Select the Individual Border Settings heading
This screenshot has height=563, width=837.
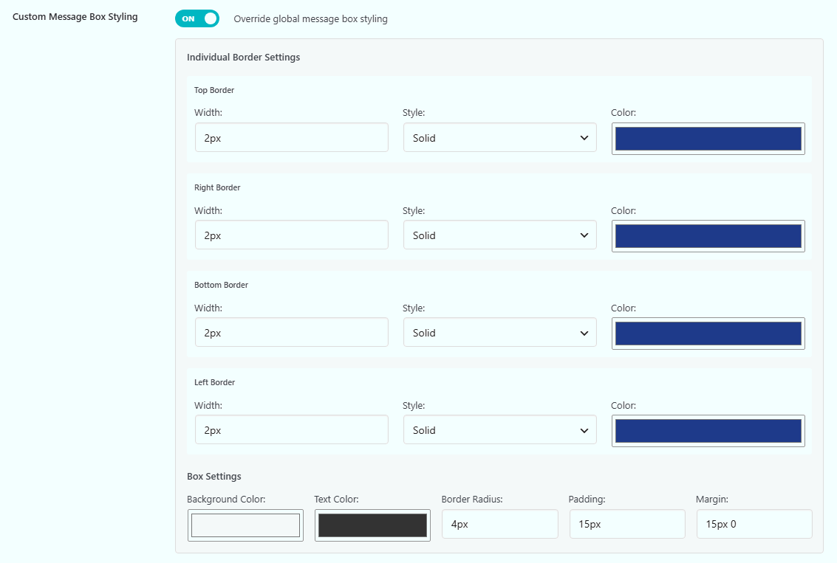point(243,57)
